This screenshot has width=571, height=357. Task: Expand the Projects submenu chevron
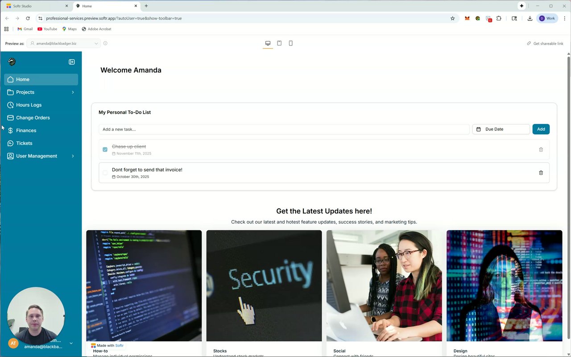point(73,92)
